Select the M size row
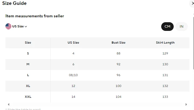 [28, 64]
